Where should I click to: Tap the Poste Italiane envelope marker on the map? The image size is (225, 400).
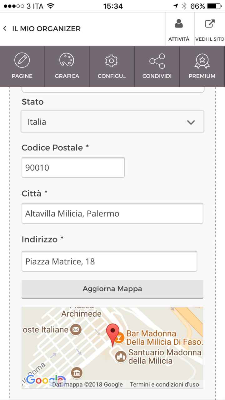[x=75, y=330]
